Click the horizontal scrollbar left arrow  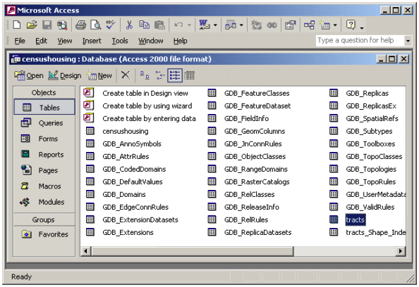pos(86,250)
